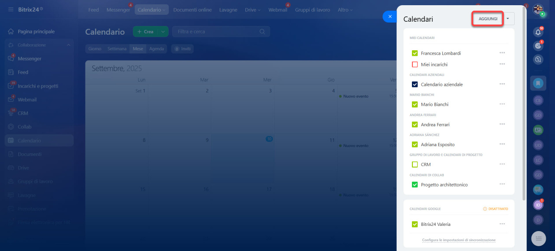Image resolution: width=555 pixels, height=251 pixels.
Task: Select today's date 10 in the calendar
Action: coord(269,139)
